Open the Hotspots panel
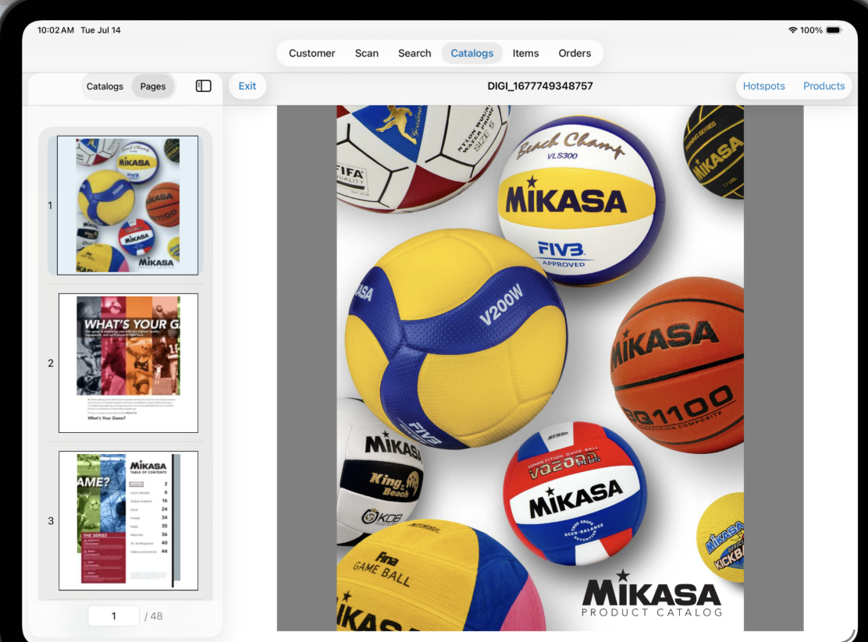Viewport: 868px width, 642px height. tap(763, 86)
